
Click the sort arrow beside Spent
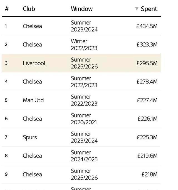(137, 9)
